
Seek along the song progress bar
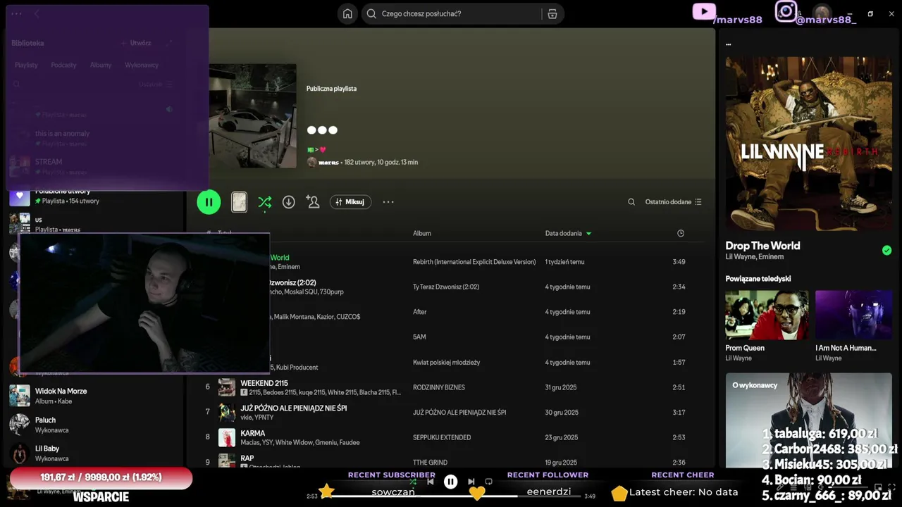coord(451,496)
